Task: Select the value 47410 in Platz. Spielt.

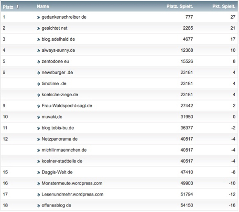Action: (187, 172)
